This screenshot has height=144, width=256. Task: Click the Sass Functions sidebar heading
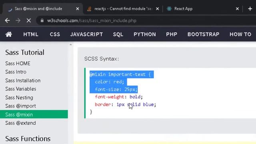pyautogui.click(x=28, y=139)
